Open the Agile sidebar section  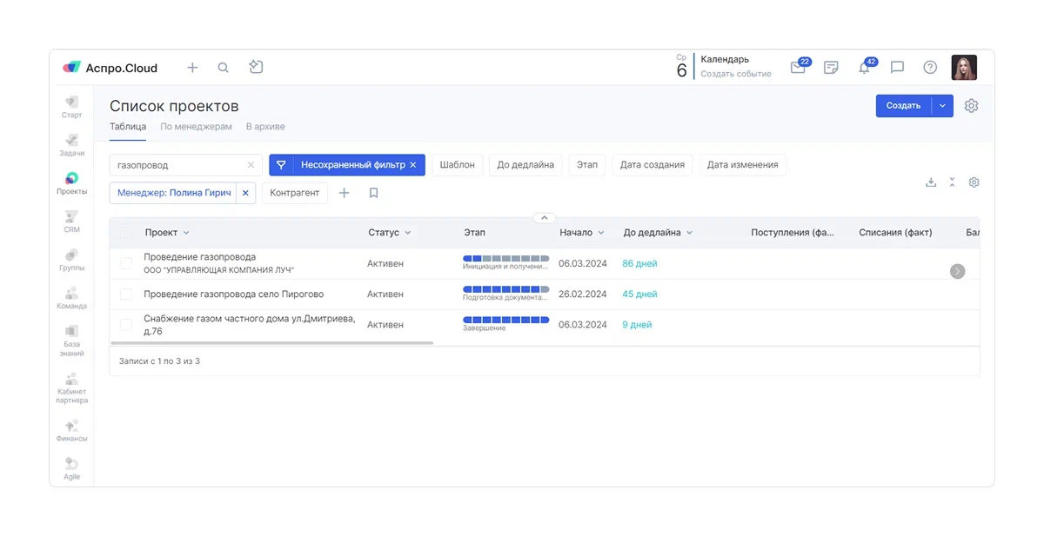pos(71,469)
